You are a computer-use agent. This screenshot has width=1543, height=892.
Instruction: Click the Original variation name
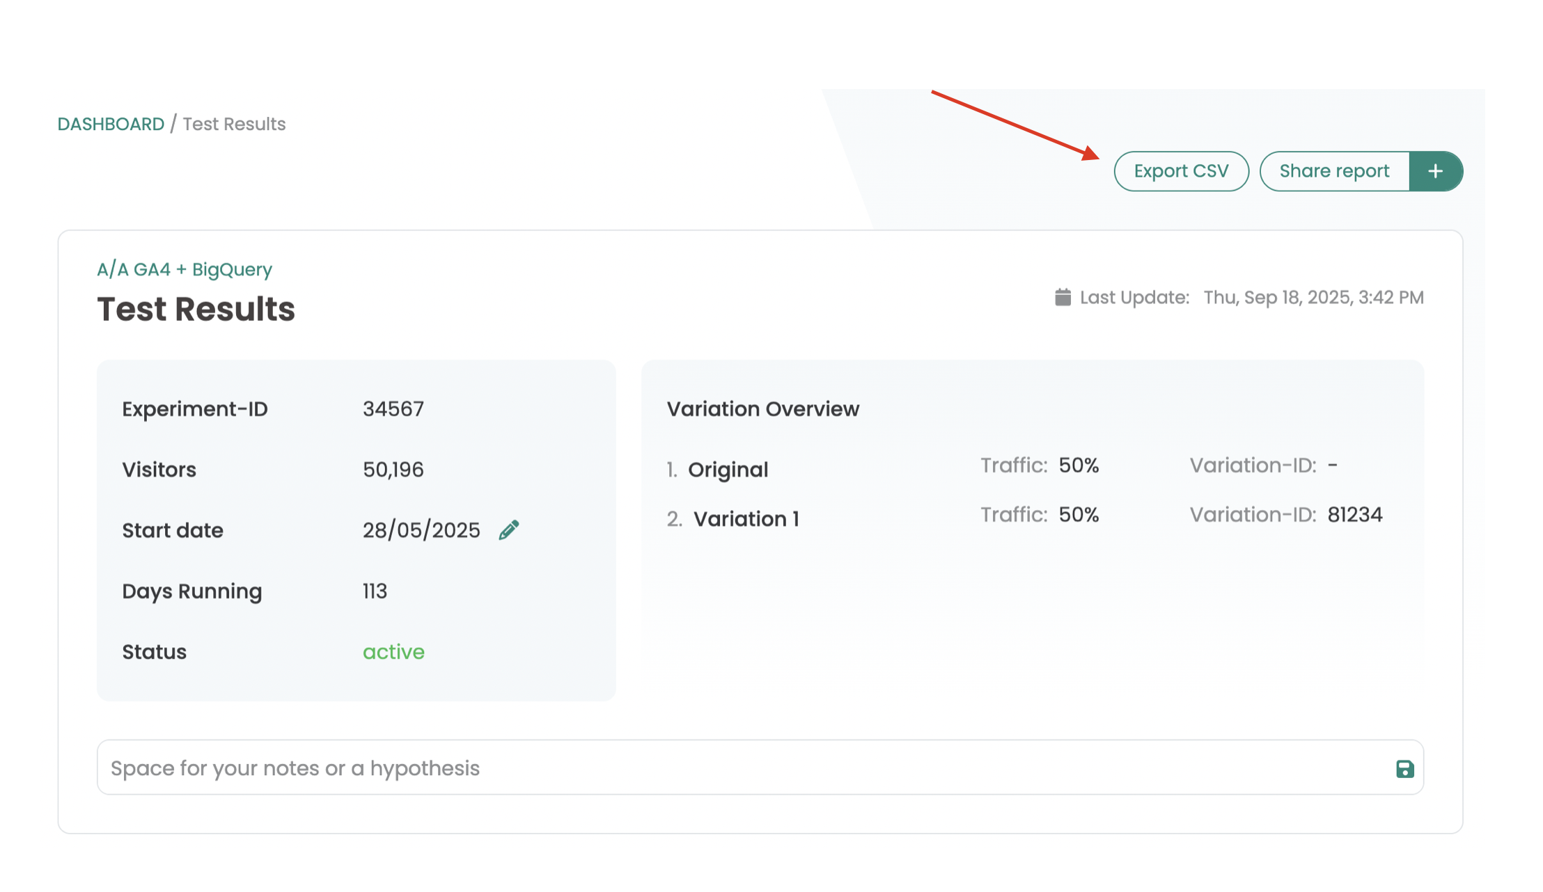728,470
